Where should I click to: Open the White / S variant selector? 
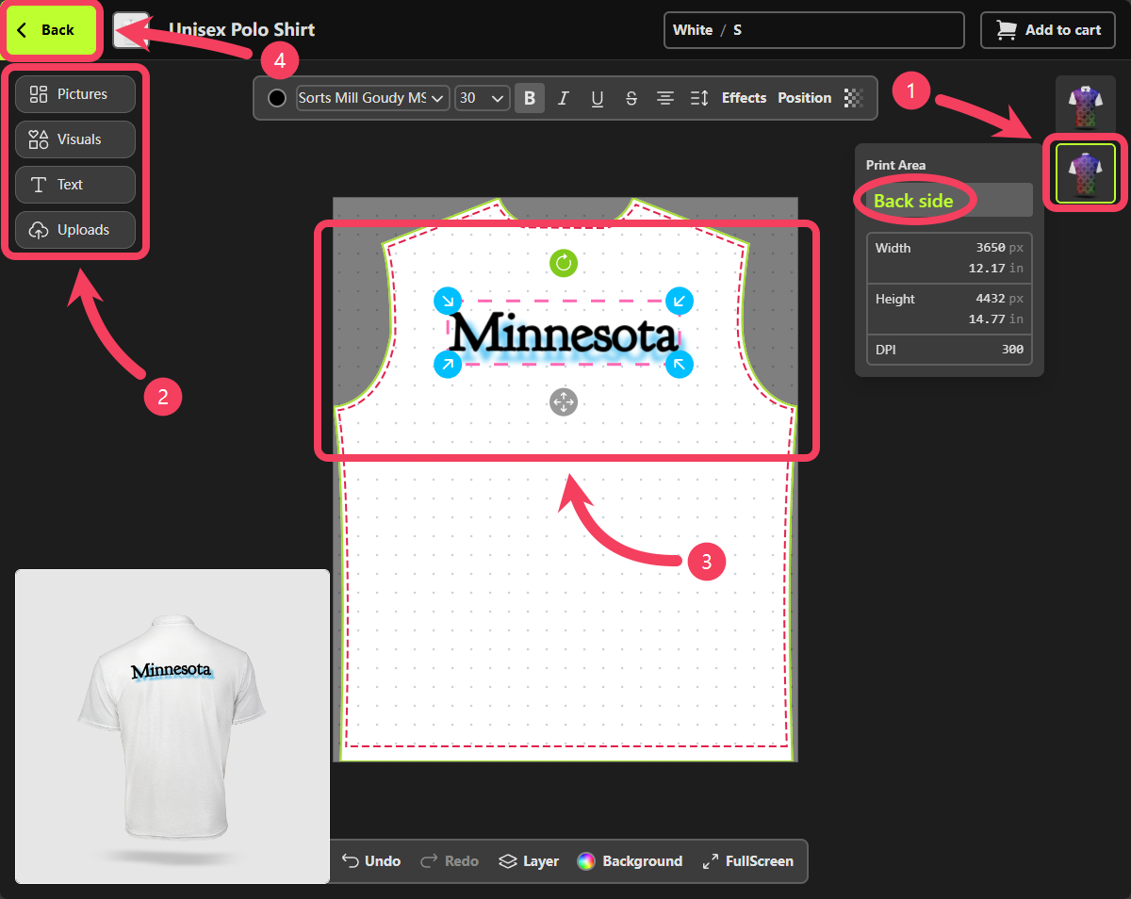814,30
